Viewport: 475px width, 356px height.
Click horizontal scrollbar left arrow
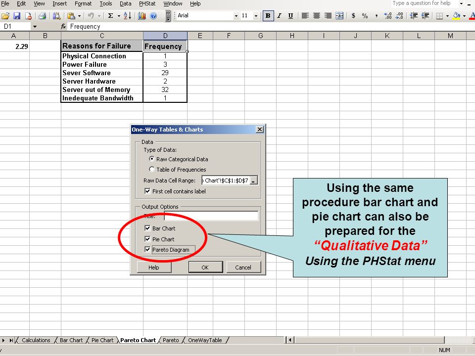click(x=290, y=340)
